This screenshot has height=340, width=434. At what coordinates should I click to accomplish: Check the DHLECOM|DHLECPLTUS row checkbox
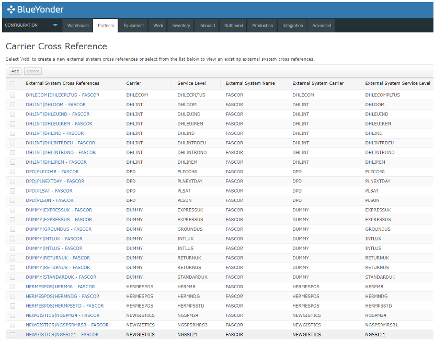[x=13, y=95]
